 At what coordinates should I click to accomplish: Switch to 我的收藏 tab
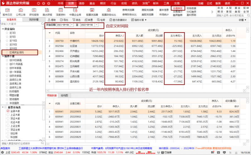point(34,20)
